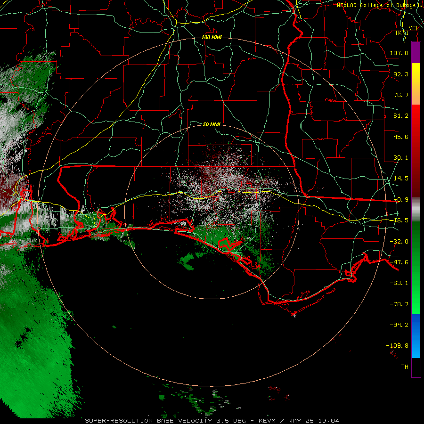Click the purple segment of velocity color bar

416,52
